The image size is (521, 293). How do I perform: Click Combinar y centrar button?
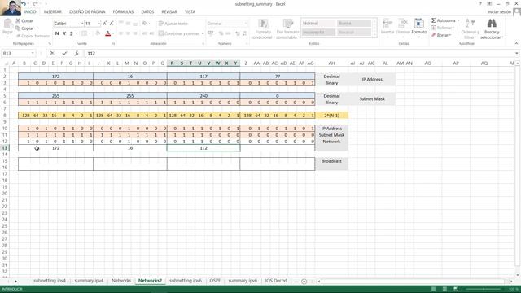coord(178,33)
